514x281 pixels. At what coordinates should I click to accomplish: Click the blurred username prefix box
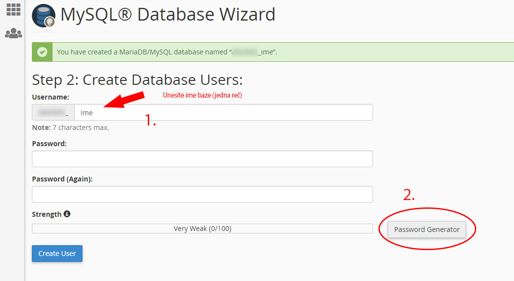[x=53, y=112]
